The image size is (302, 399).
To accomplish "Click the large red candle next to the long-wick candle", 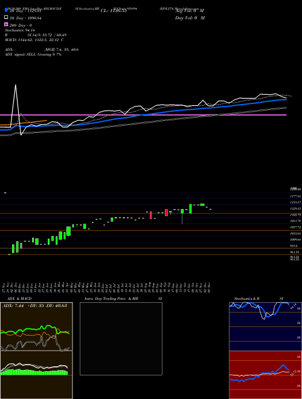I will click(166, 212).
